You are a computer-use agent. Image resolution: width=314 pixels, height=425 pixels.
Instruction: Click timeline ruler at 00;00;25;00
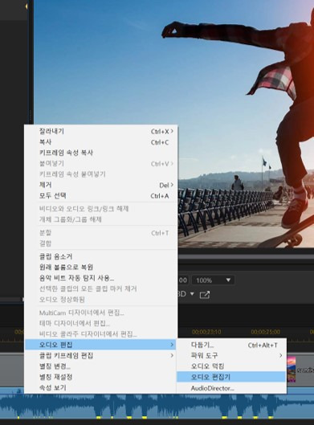(266, 332)
